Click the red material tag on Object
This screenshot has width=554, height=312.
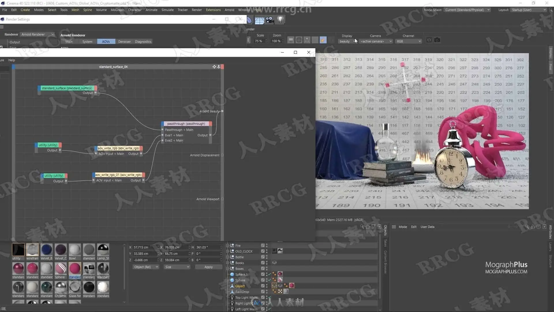pyautogui.click(x=292, y=286)
